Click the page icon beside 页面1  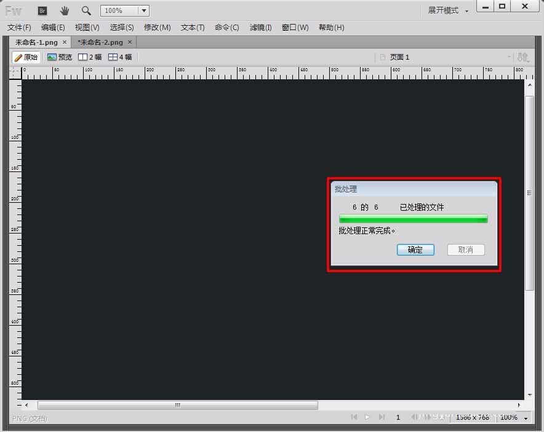coord(383,57)
